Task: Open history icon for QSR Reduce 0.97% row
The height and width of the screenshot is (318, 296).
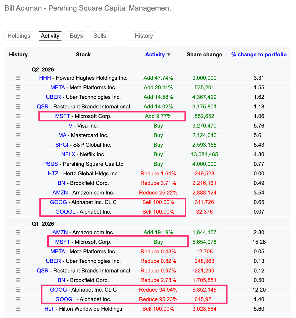Action: point(18,271)
